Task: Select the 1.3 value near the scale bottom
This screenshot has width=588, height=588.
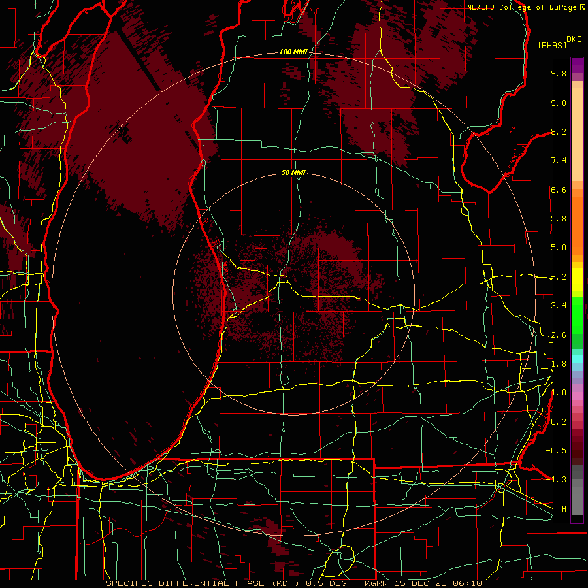Action: (x=559, y=480)
